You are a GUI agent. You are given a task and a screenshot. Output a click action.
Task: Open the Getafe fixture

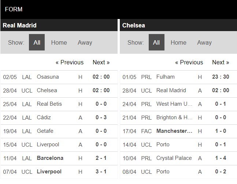45,131
